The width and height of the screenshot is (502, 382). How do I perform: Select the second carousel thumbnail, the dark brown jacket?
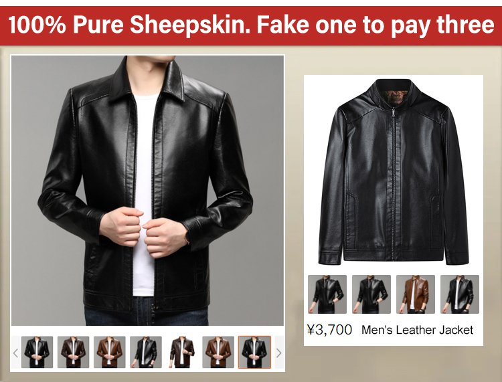click(74, 353)
